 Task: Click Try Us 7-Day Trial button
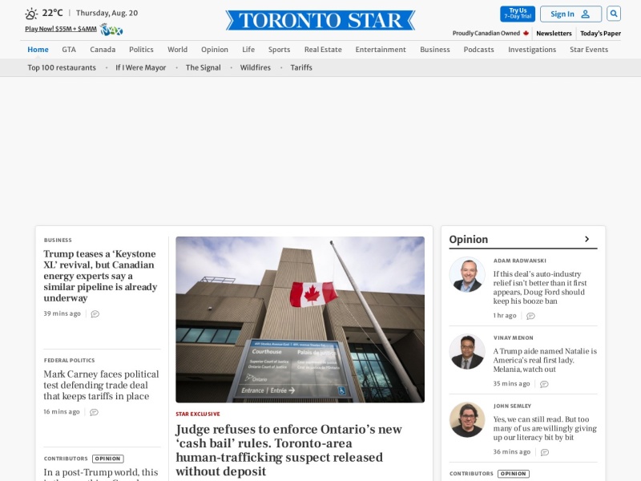point(518,14)
